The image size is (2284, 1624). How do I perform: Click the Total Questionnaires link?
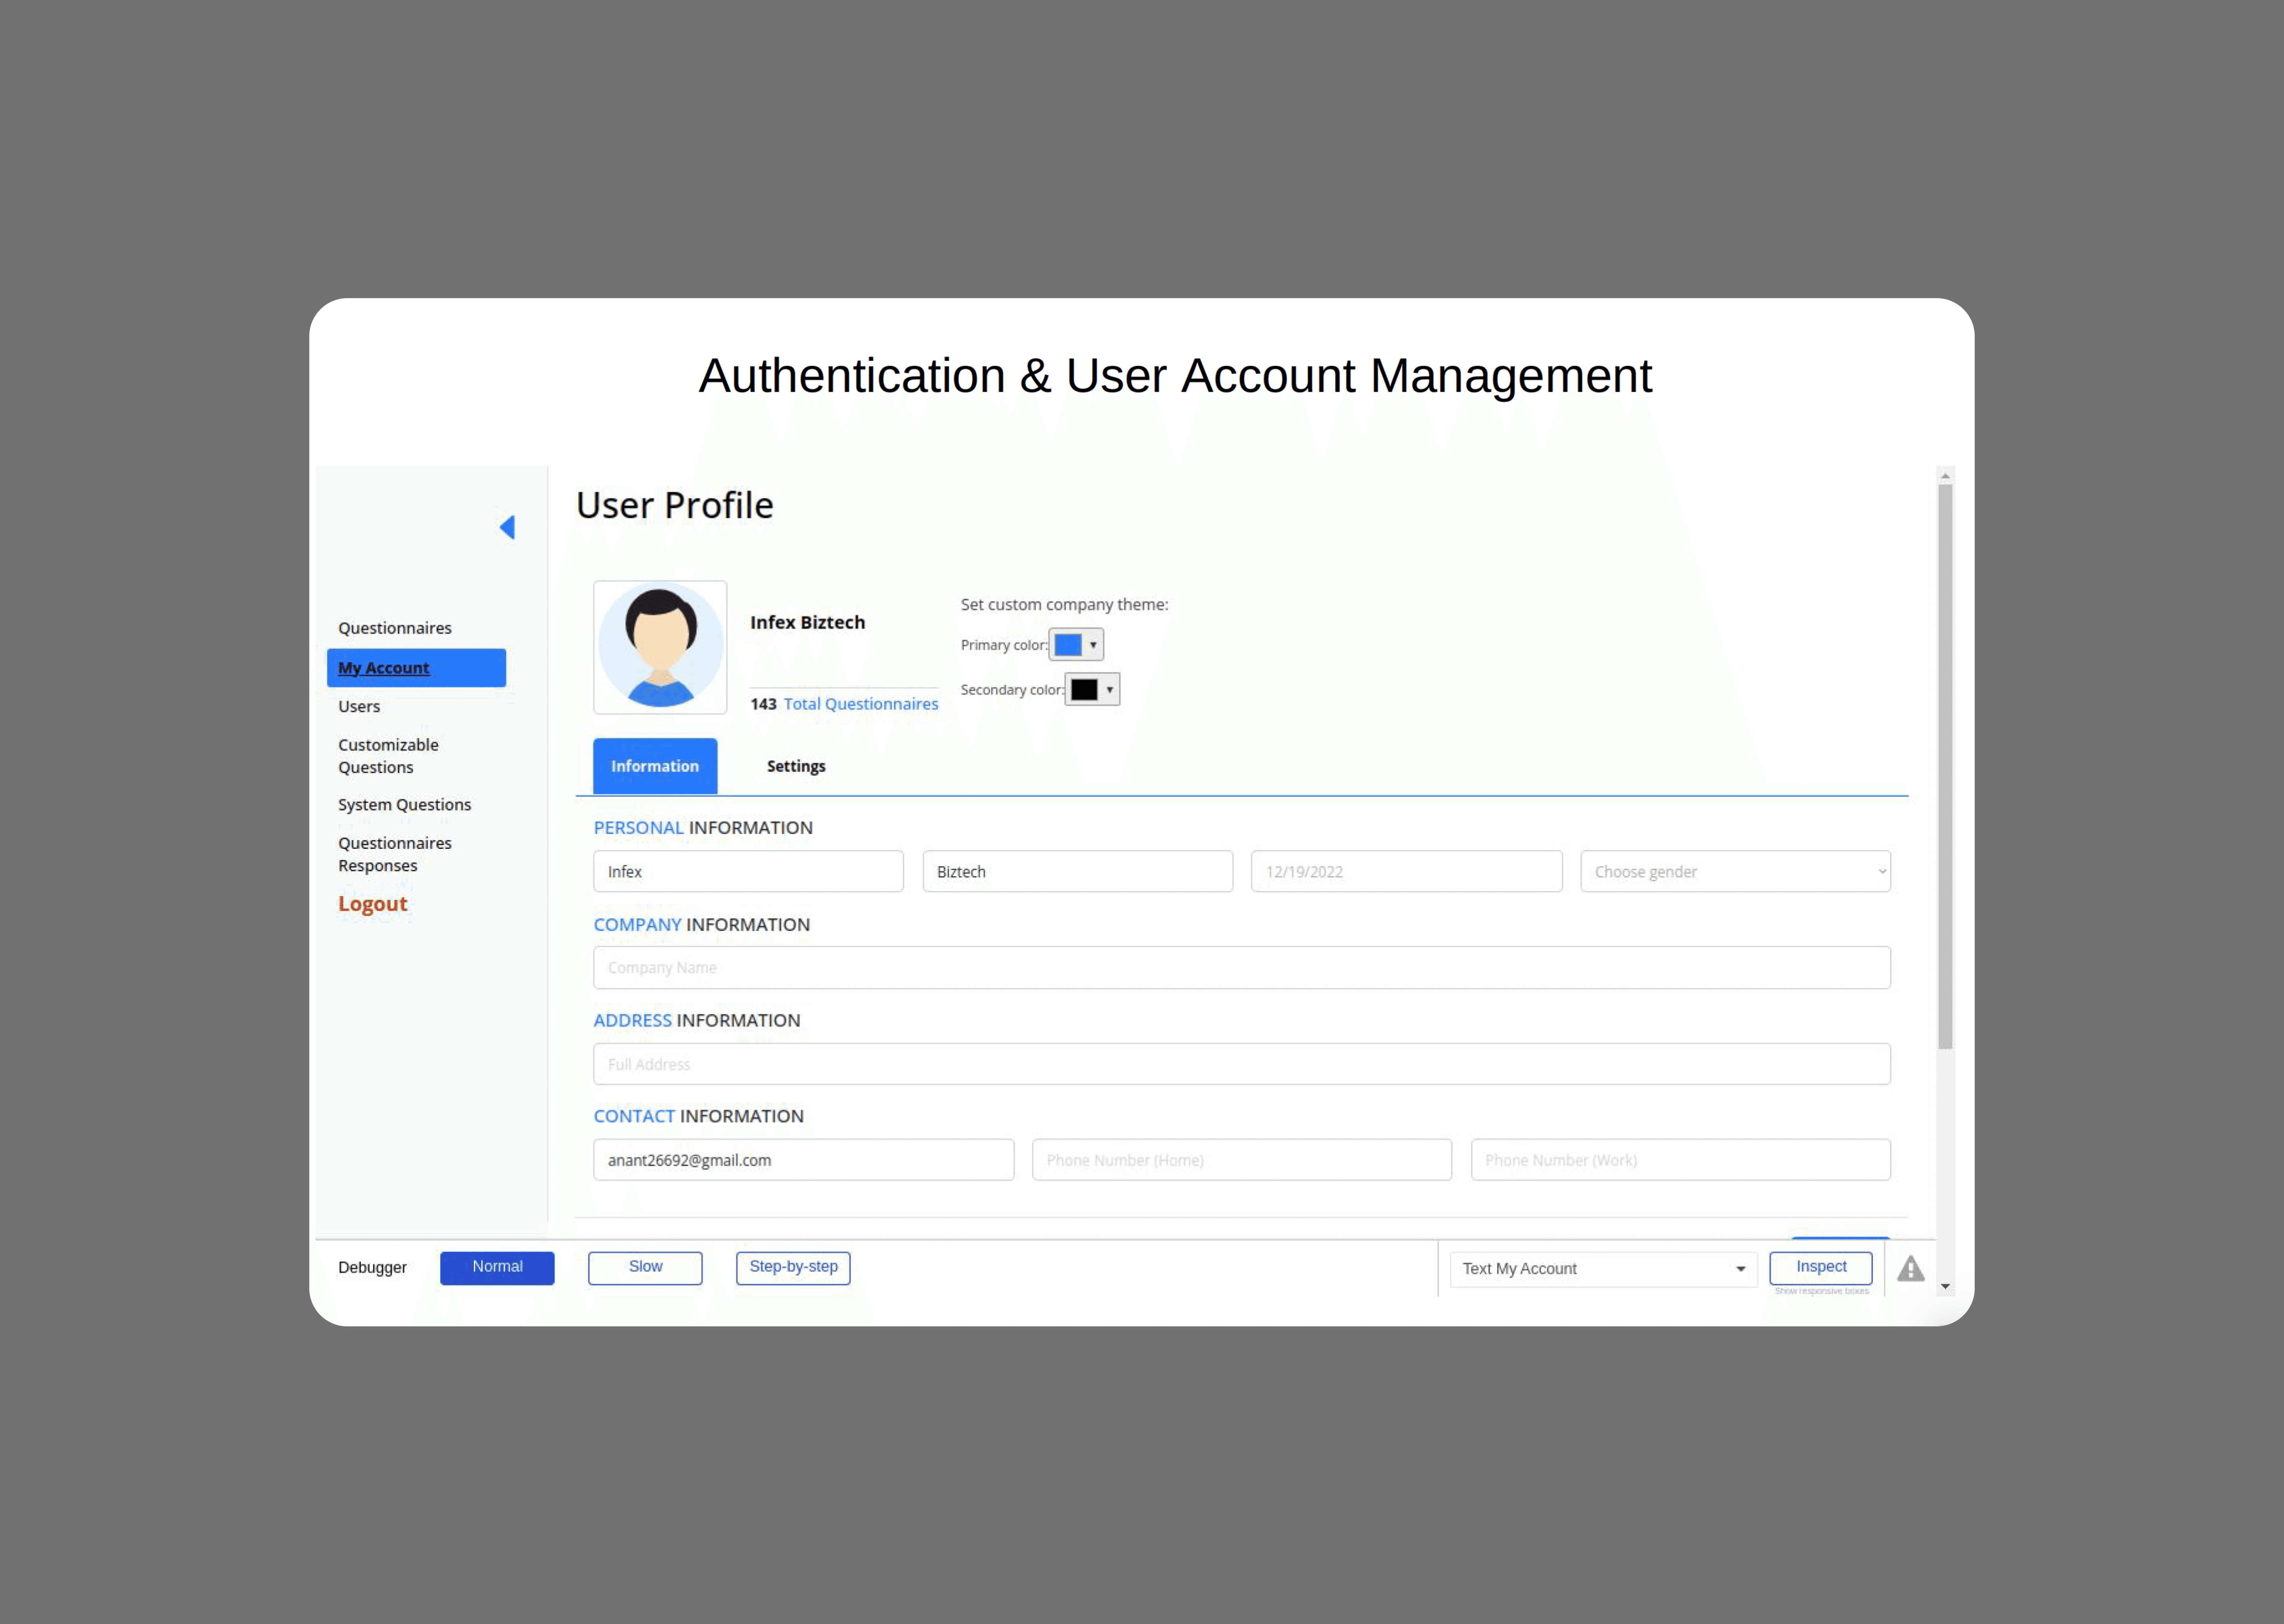point(861,704)
